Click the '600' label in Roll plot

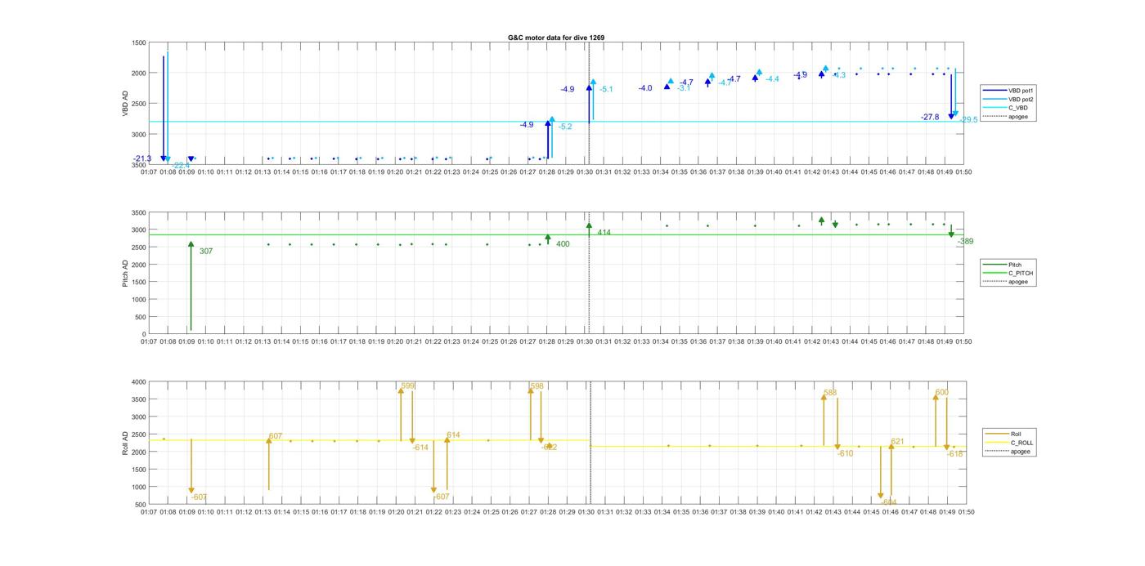(x=942, y=392)
